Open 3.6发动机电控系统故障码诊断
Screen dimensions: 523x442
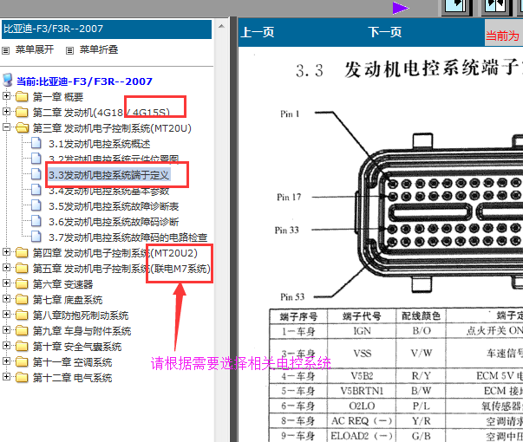click(114, 222)
